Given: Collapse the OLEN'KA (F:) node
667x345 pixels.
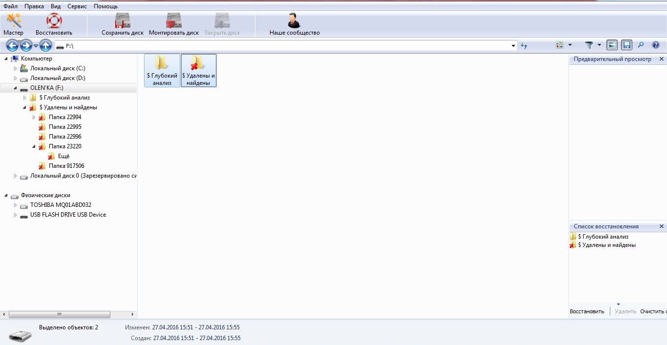Looking at the screenshot, I should click(15, 88).
